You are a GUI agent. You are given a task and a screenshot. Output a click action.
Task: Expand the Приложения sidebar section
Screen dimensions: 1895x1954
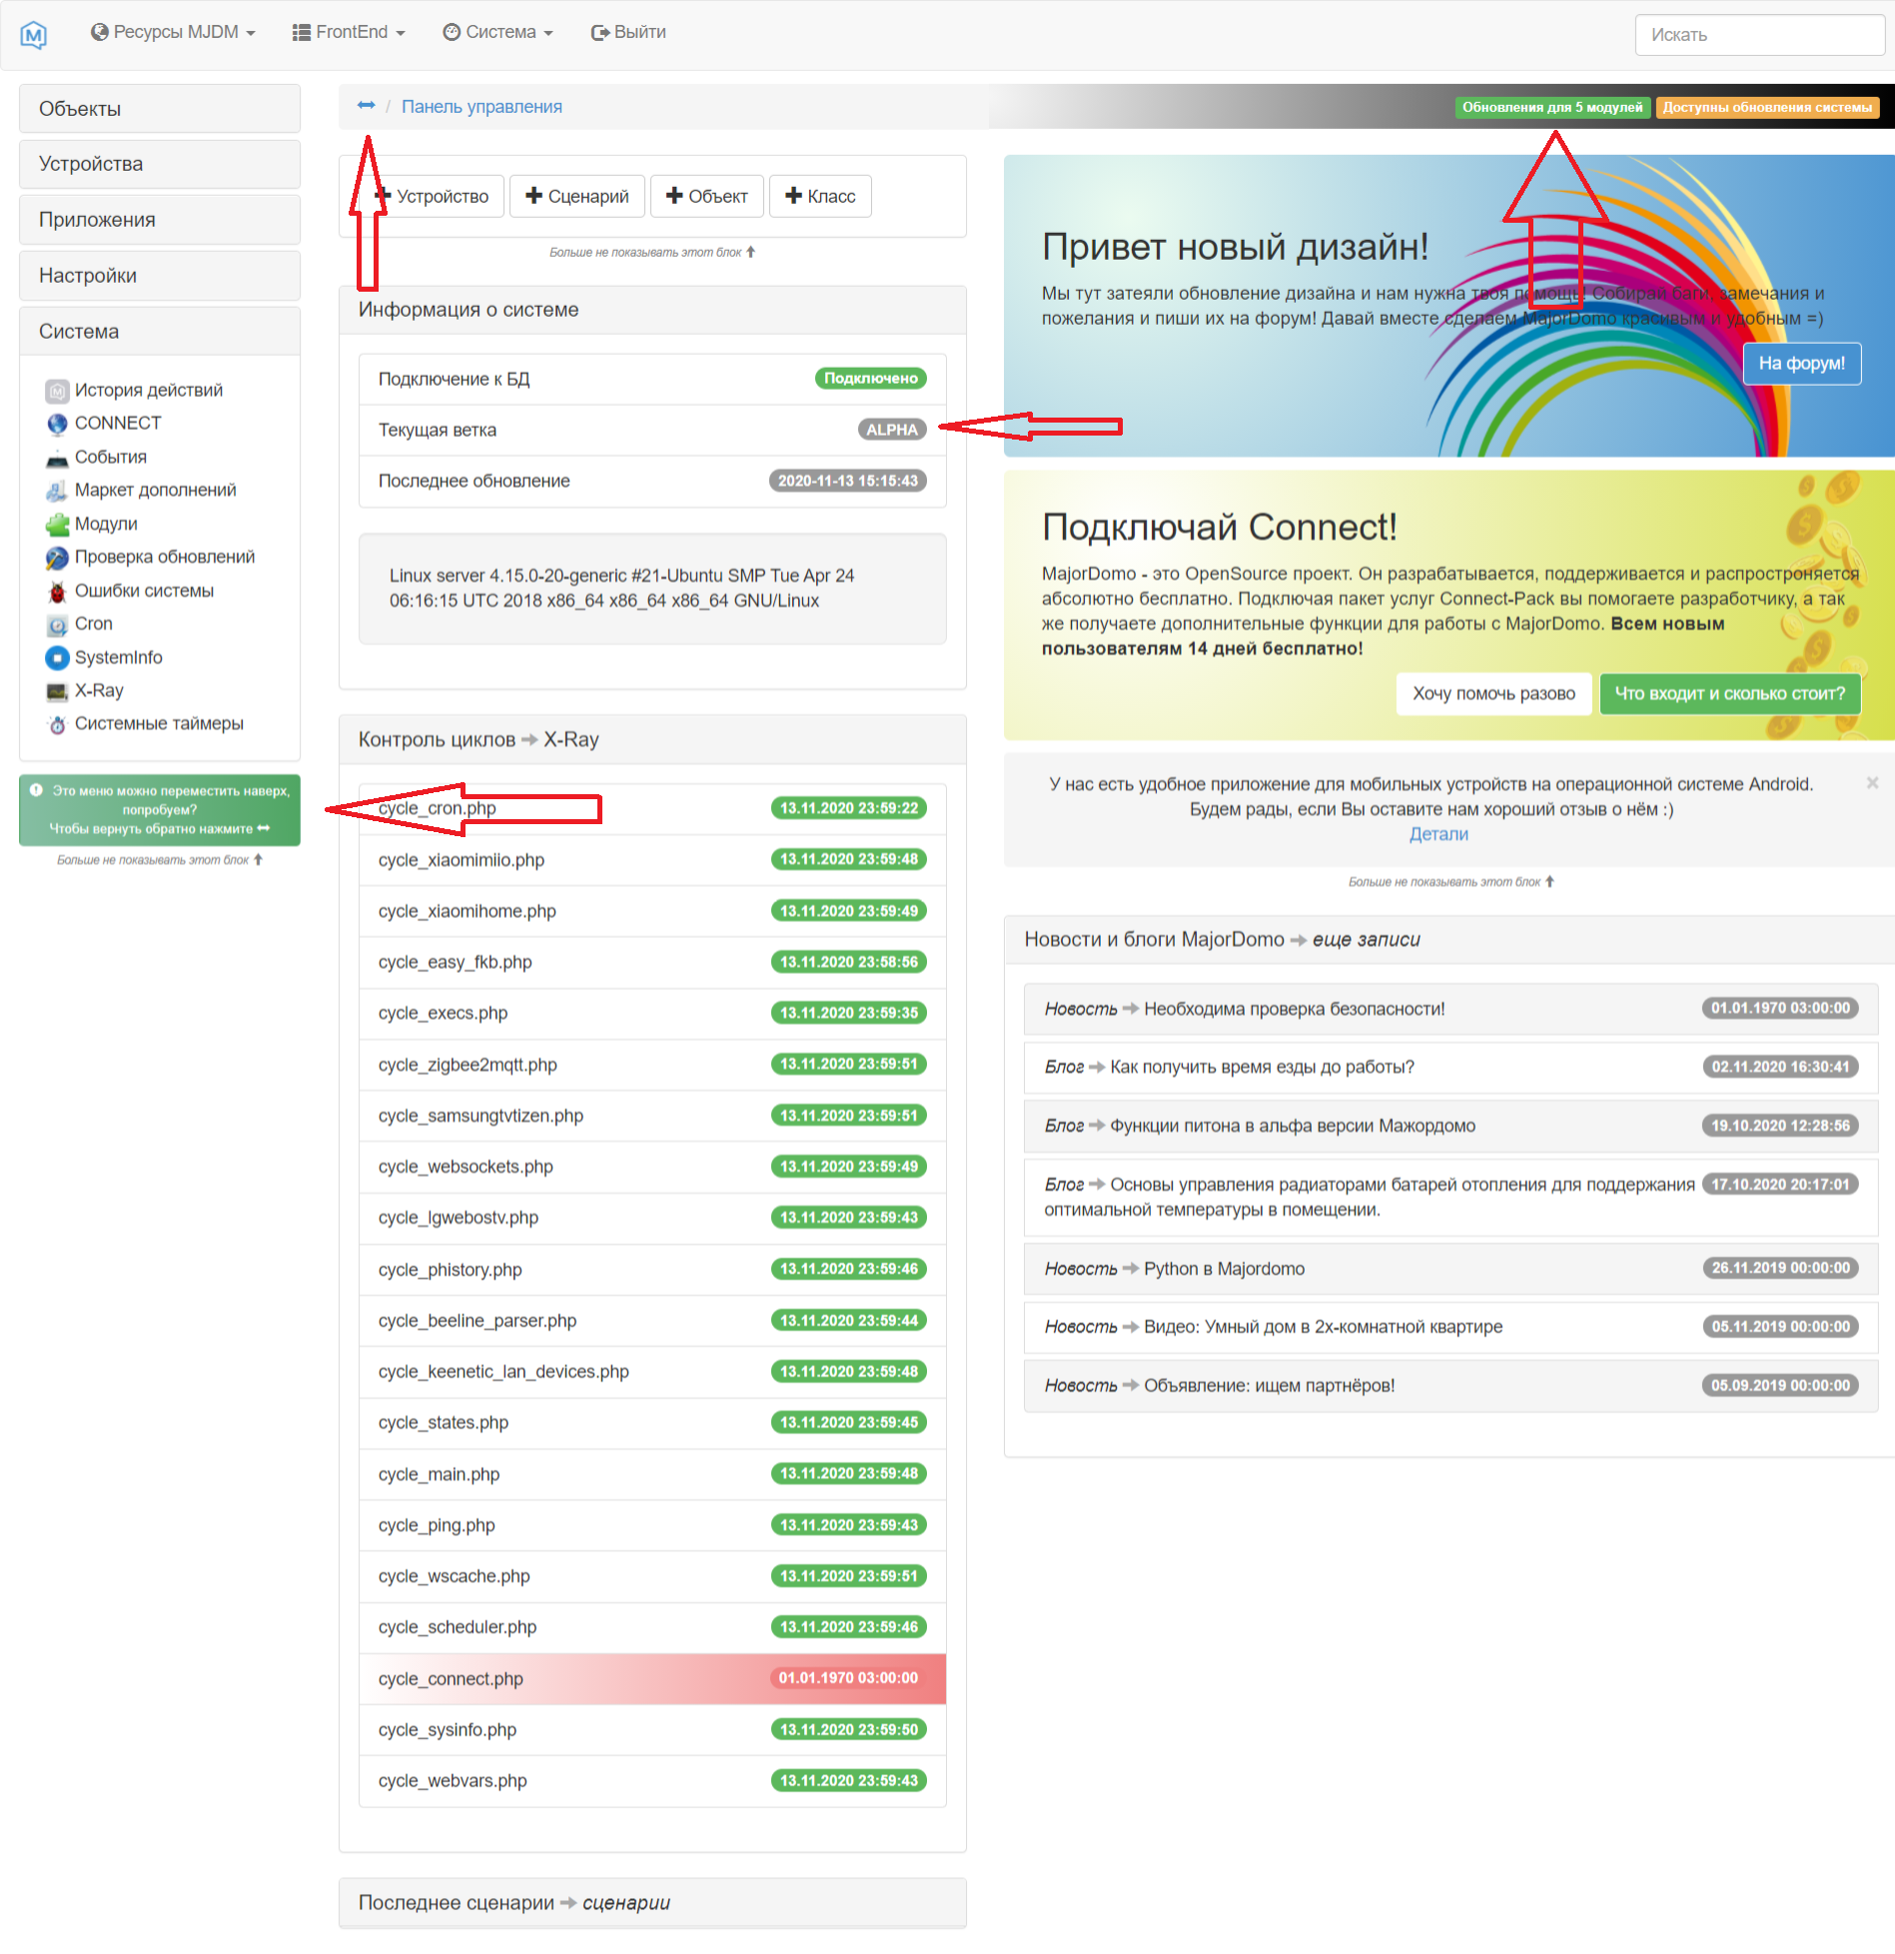coord(160,220)
